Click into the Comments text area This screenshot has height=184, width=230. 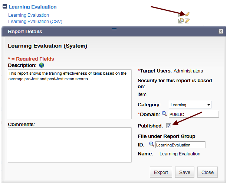coord(70,145)
